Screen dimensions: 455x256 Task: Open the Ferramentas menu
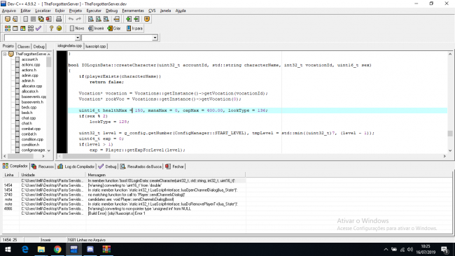(x=133, y=10)
